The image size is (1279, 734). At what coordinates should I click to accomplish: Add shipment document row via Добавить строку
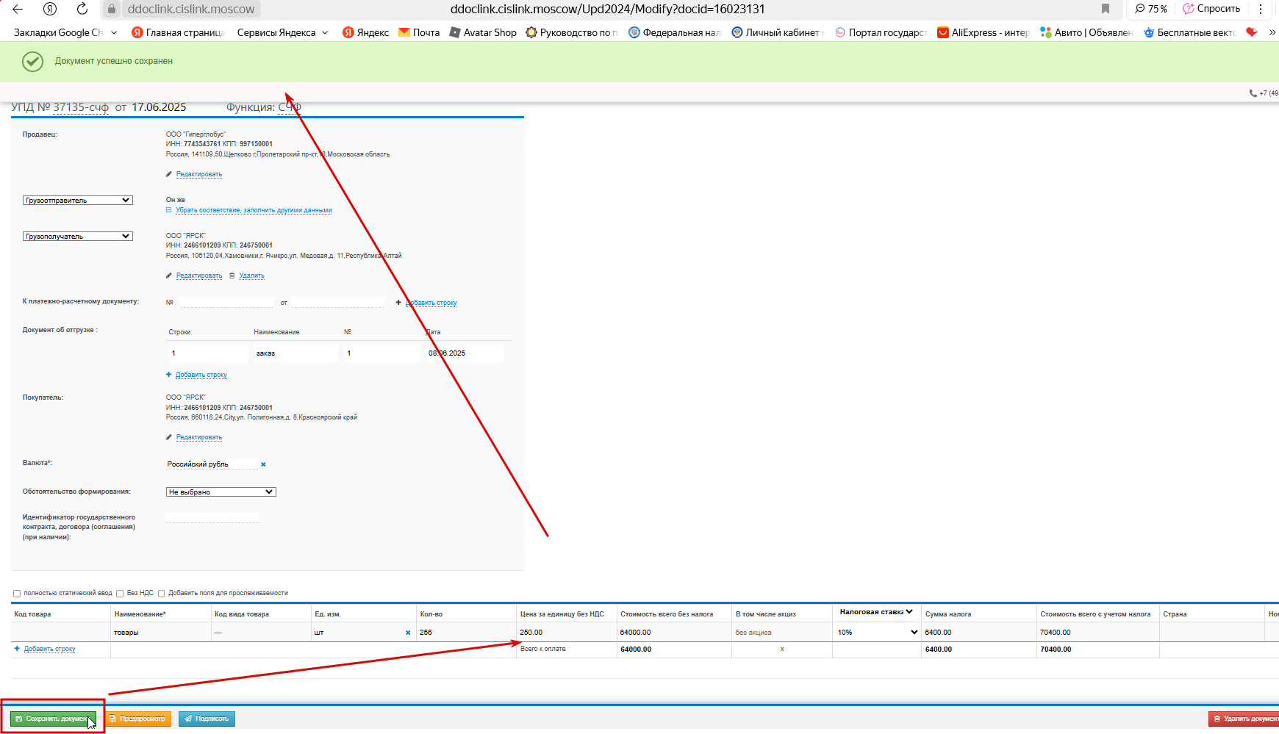[x=201, y=375]
